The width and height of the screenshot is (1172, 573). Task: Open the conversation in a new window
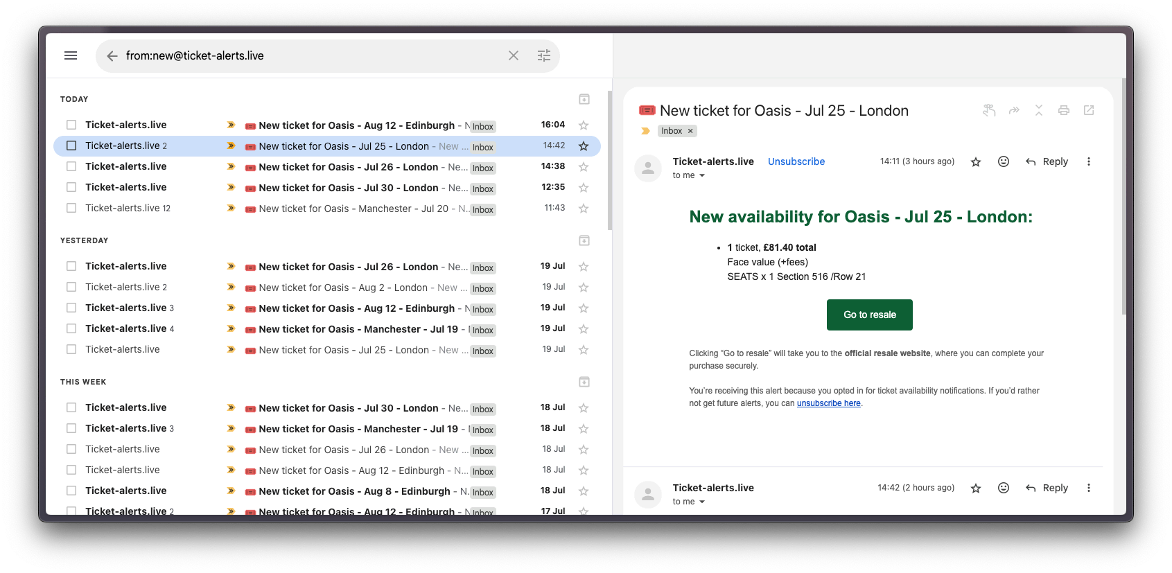(1089, 110)
